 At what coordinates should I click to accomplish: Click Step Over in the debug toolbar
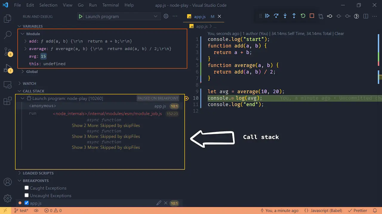[x=276, y=16]
